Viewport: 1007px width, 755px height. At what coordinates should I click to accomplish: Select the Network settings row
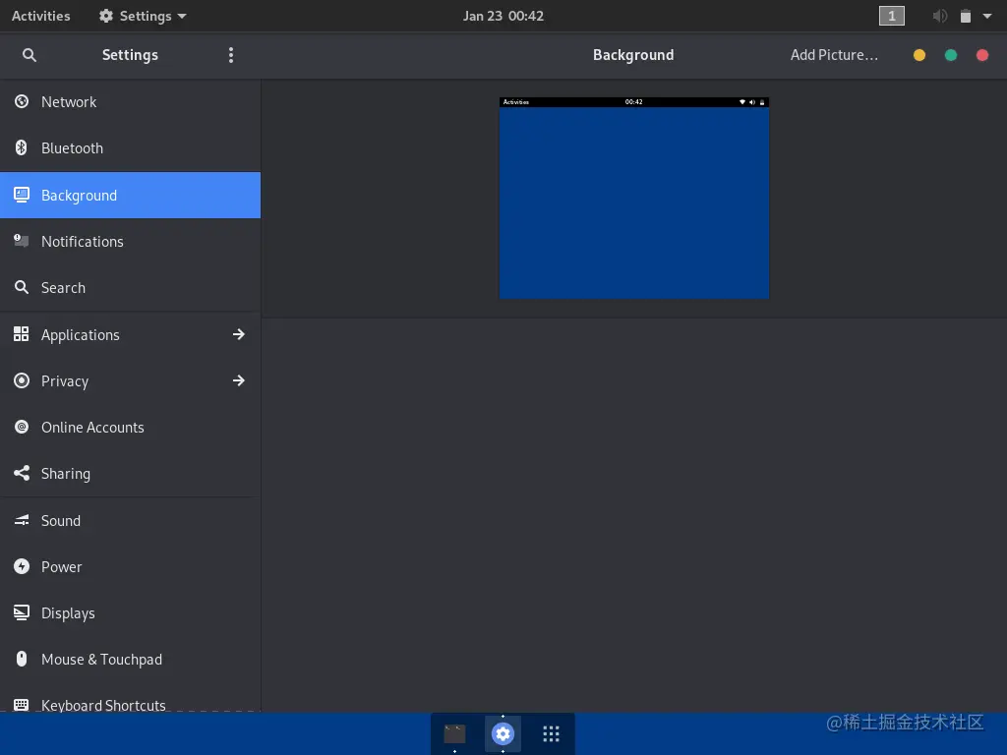(x=131, y=101)
